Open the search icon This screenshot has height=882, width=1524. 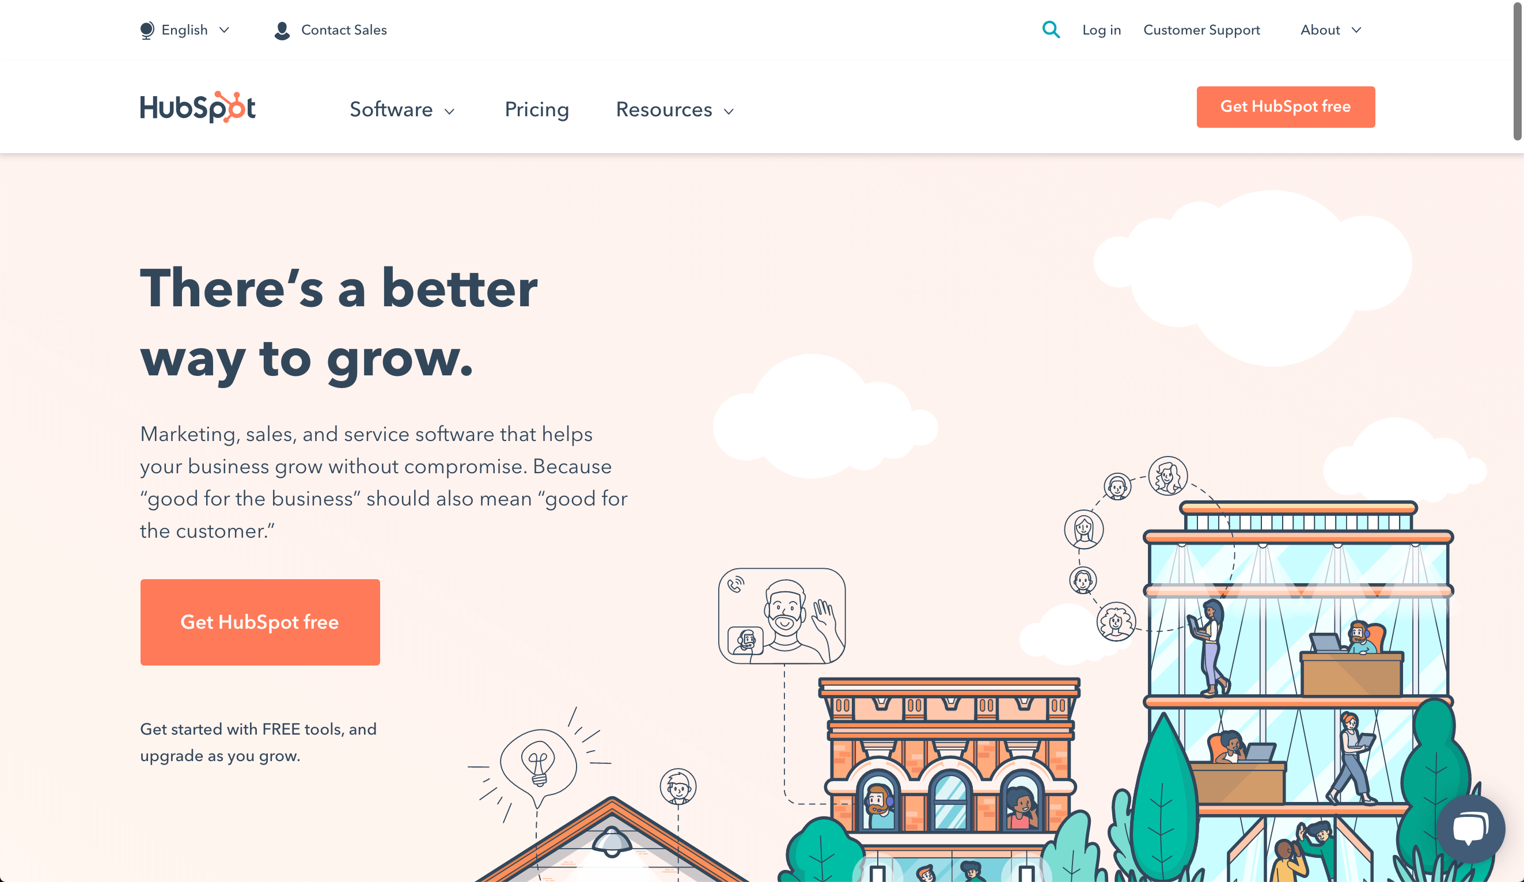coord(1051,29)
